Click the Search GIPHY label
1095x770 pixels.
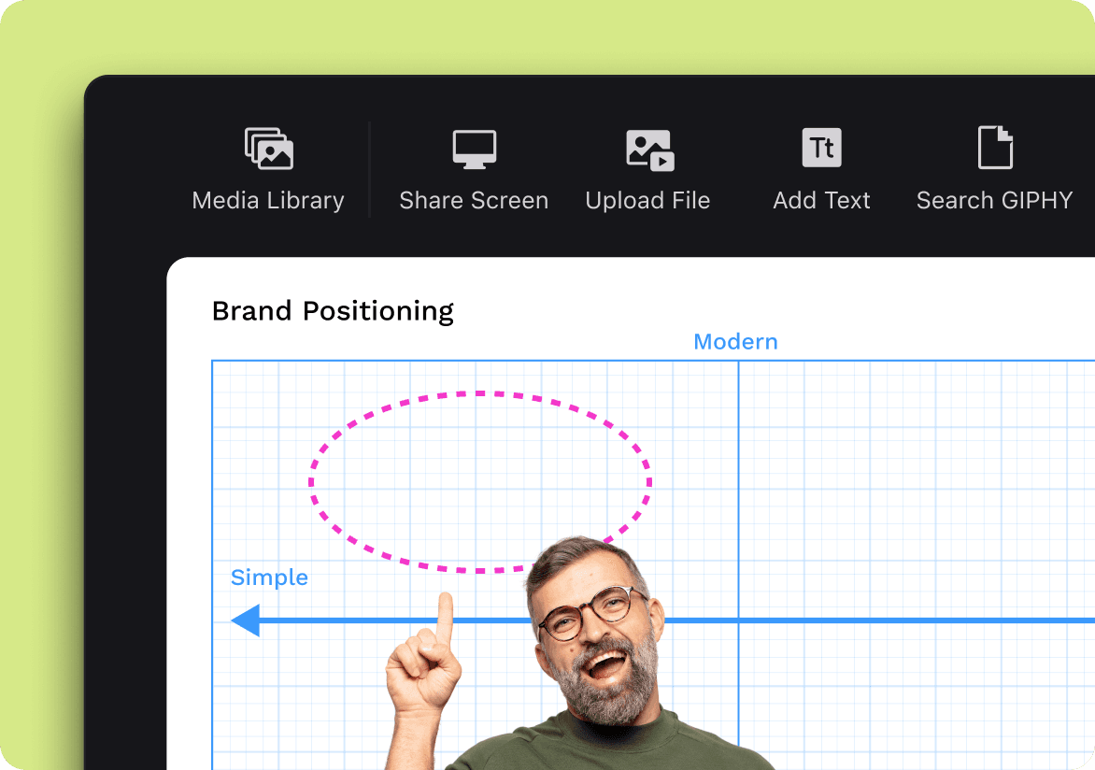point(994,201)
